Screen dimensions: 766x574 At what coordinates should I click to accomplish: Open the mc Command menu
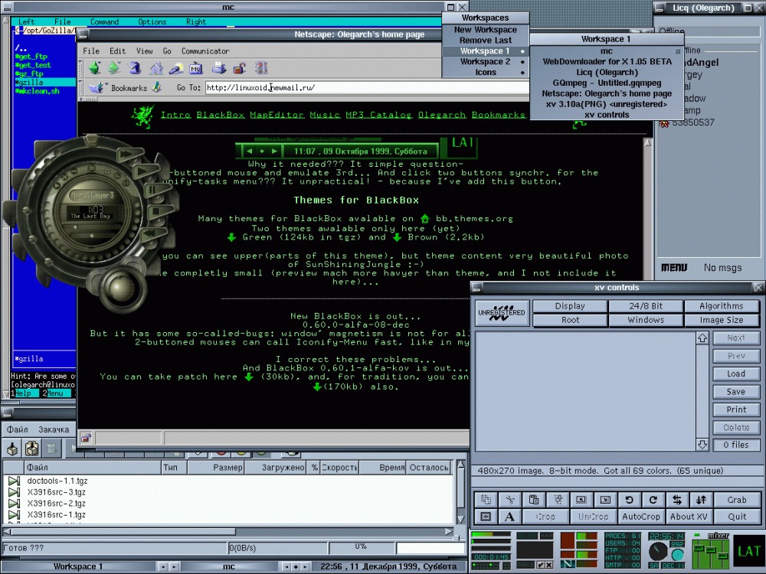(104, 22)
